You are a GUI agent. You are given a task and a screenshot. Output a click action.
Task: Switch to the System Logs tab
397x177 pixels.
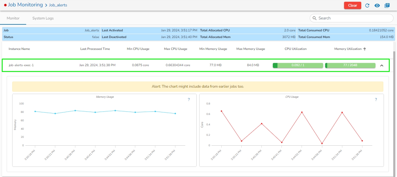click(43, 18)
